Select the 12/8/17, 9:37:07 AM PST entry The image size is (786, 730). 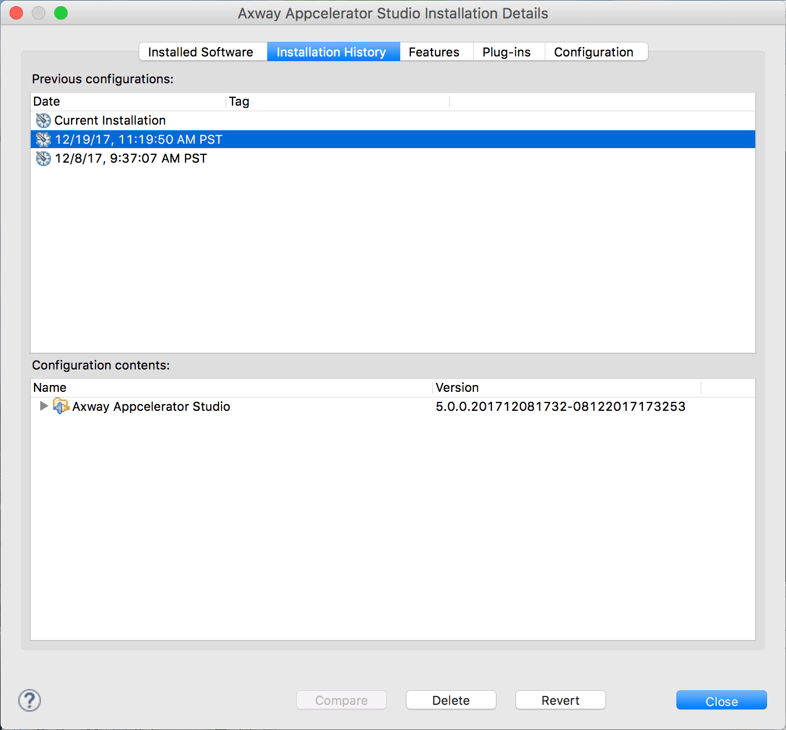pos(393,158)
